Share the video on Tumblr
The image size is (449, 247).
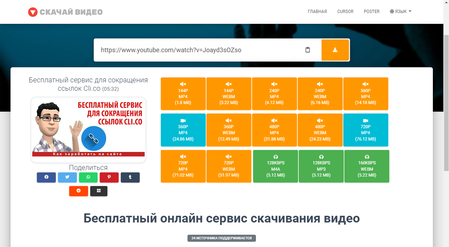click(130, 177)
